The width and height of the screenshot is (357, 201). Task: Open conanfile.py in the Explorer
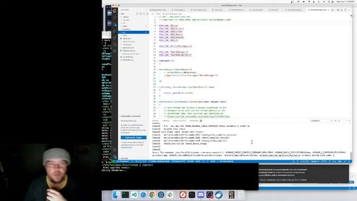(128, 57)
